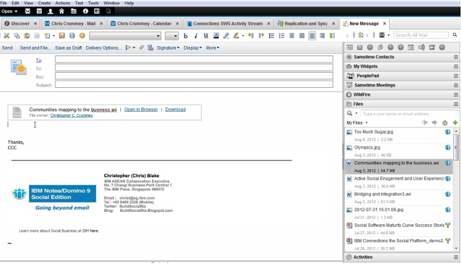Open the Actions menu

(63, 3)
